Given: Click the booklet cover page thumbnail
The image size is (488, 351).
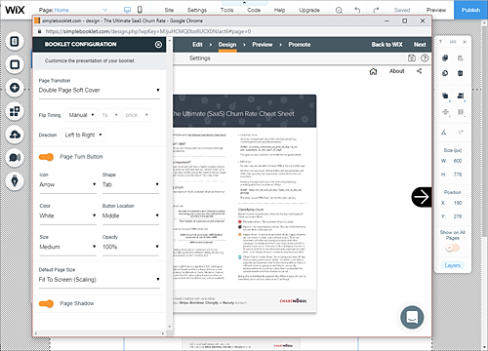Looking at the screenshot, I should [x=244, y=204].
